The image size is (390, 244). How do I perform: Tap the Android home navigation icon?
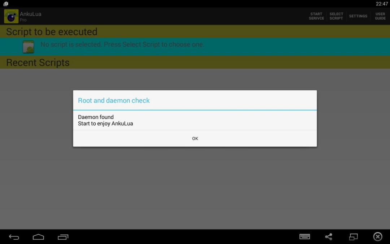tap(38, 237)
